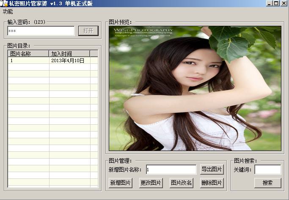Click the 导出图片 button
Screen dimensions: 289x200
(212, 169)
